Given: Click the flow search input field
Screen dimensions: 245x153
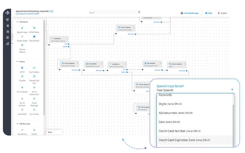Looking at the screenshot, I should 113,13.
